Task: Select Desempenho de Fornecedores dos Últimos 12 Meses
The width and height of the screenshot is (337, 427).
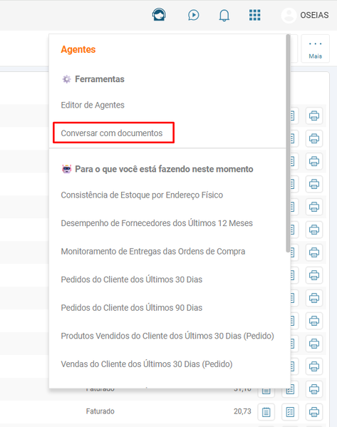Action: click(x=157, y=223)
